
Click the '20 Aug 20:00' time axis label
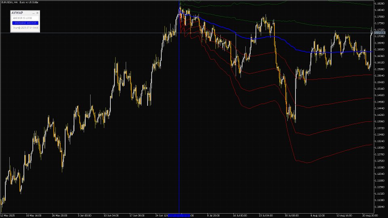pyautogui.click(x=370, y=216)
